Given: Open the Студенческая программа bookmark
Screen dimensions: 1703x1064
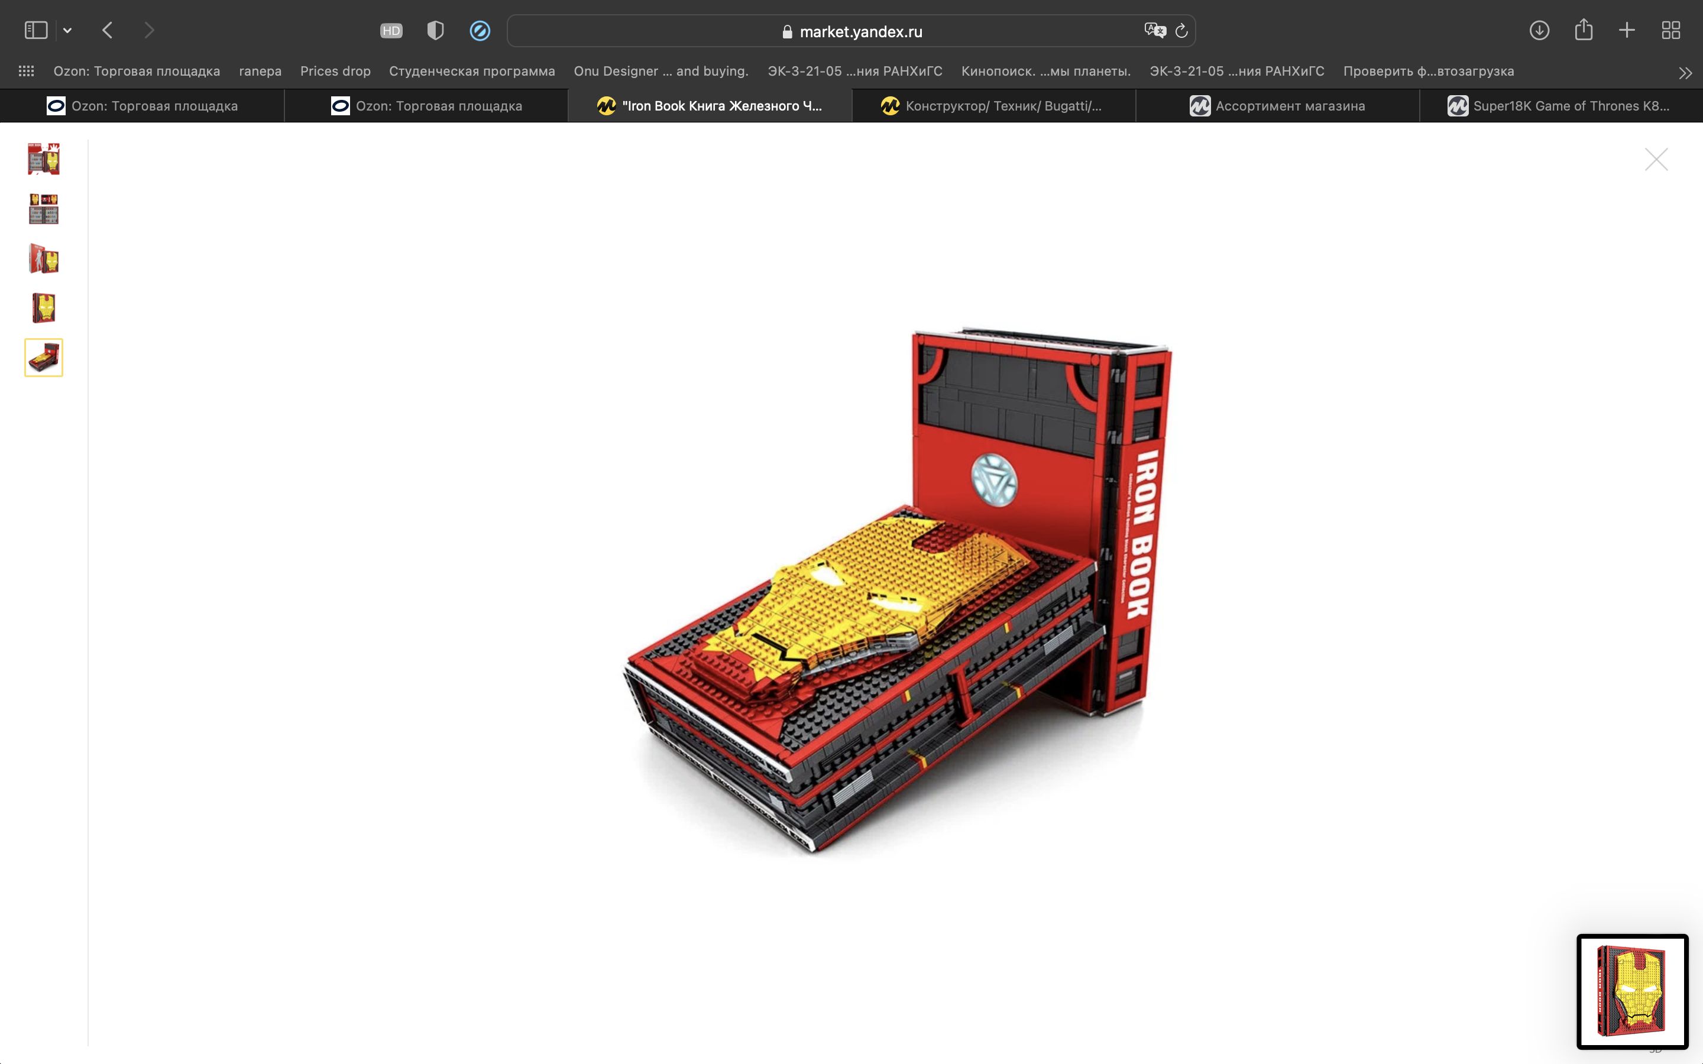Looking at the screenshot, I should (x=471, y=71).
